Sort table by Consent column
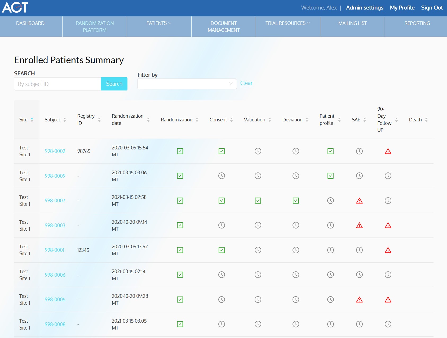The image size is (447, 338). 231,120
